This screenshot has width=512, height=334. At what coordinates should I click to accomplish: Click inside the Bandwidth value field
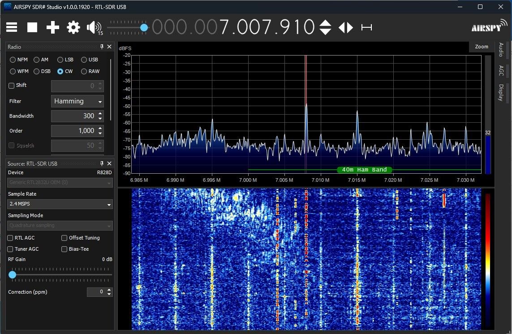tap(74, 116)
